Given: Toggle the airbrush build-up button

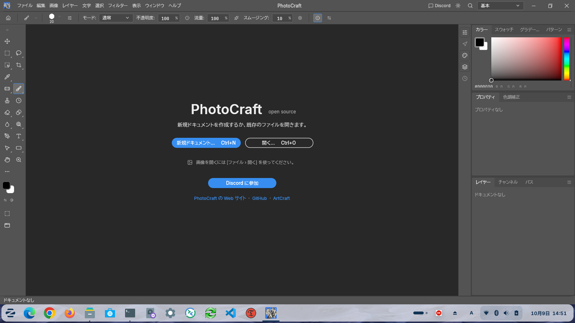Looking at the screenshot, I should [x=236, y=18].
